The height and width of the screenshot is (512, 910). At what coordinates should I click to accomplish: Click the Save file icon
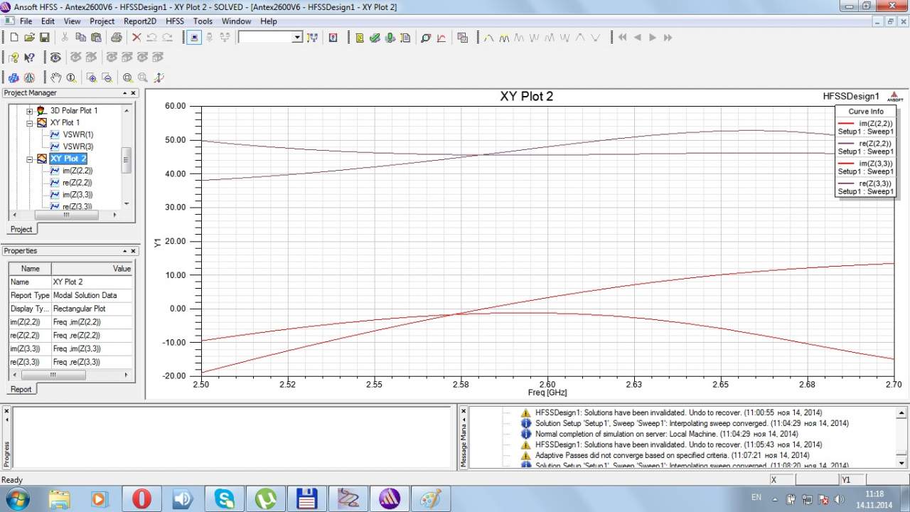click(45, 38)
